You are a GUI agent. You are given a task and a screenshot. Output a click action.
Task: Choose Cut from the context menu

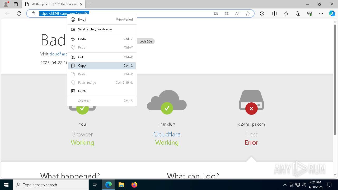tap(102, 57)
